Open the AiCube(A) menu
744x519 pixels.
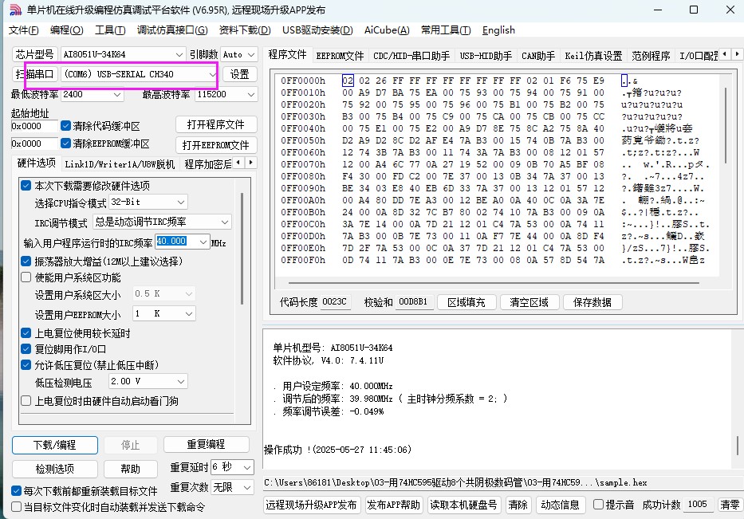coord(387,30)
